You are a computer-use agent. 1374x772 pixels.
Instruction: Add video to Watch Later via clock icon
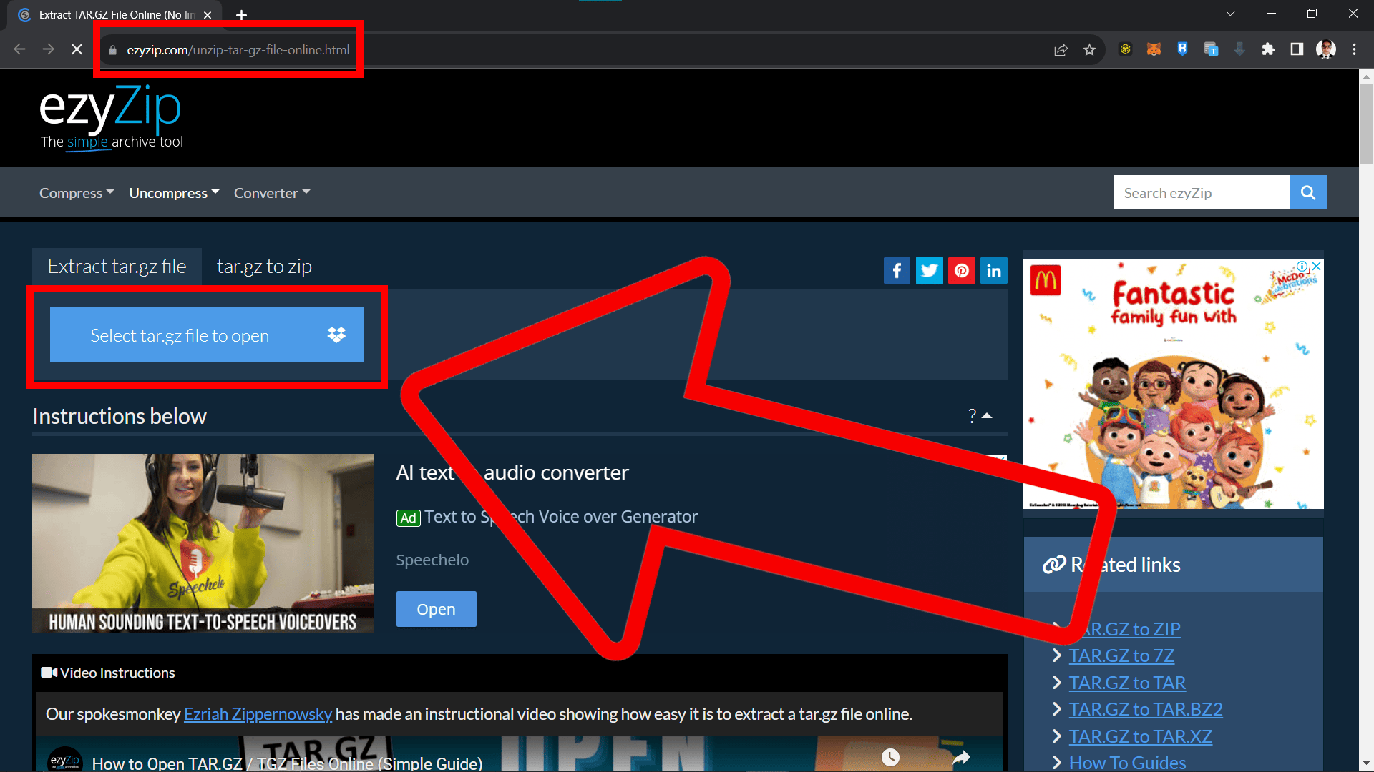click(890, 756)
